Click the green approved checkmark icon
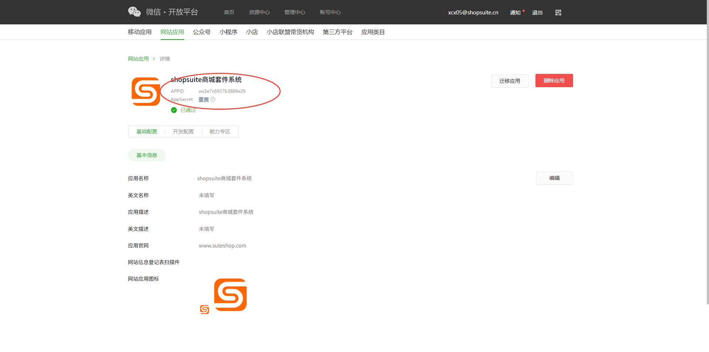Screen dimensions: 709x352 (174, 110)
